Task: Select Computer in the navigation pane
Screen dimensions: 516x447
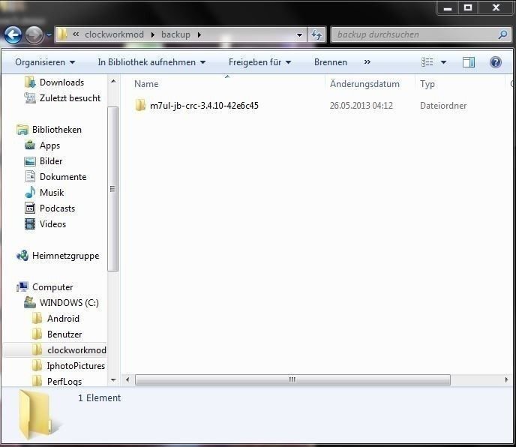Action: click(52, 287)
